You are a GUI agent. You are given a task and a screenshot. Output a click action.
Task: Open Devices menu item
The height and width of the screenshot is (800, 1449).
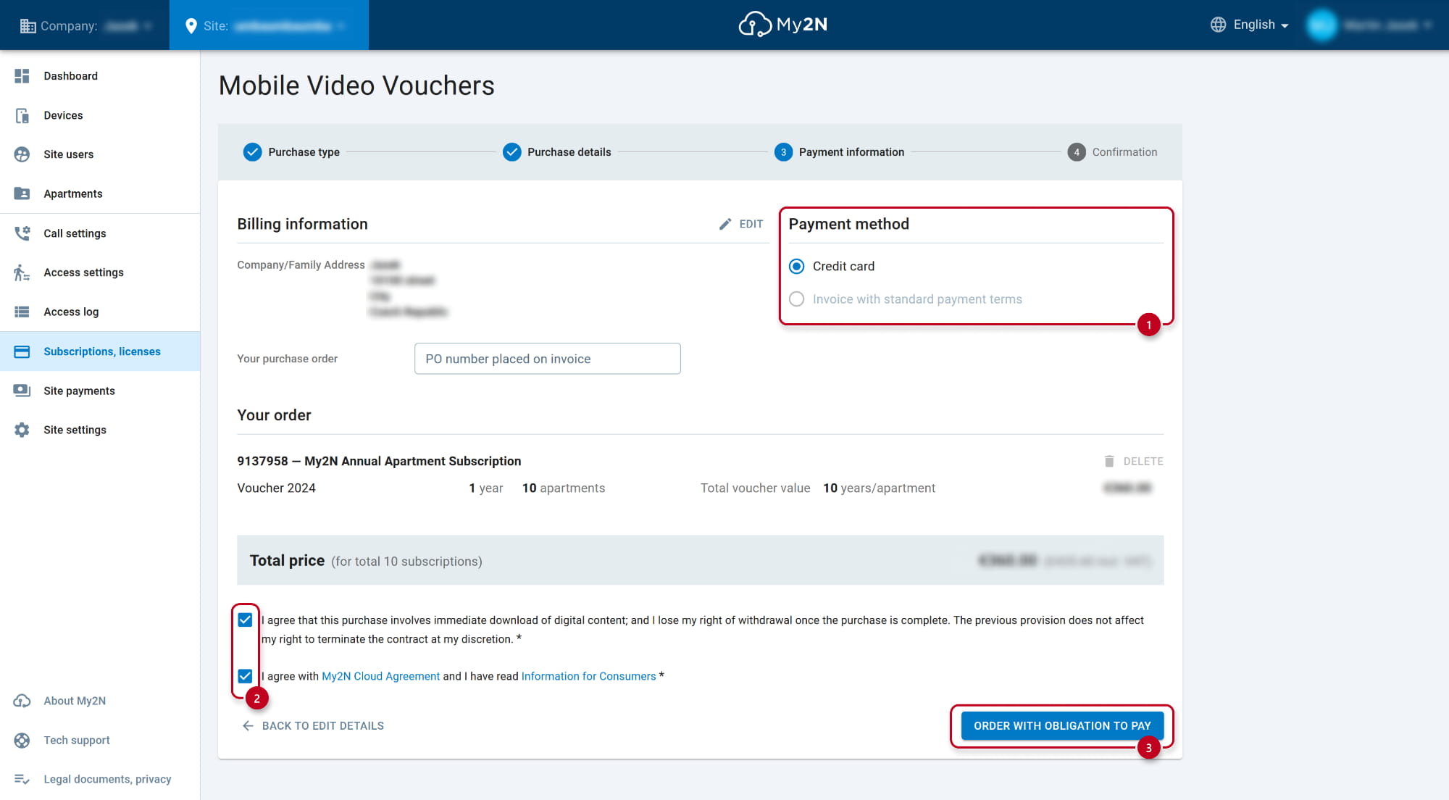(x=63, y=115)
